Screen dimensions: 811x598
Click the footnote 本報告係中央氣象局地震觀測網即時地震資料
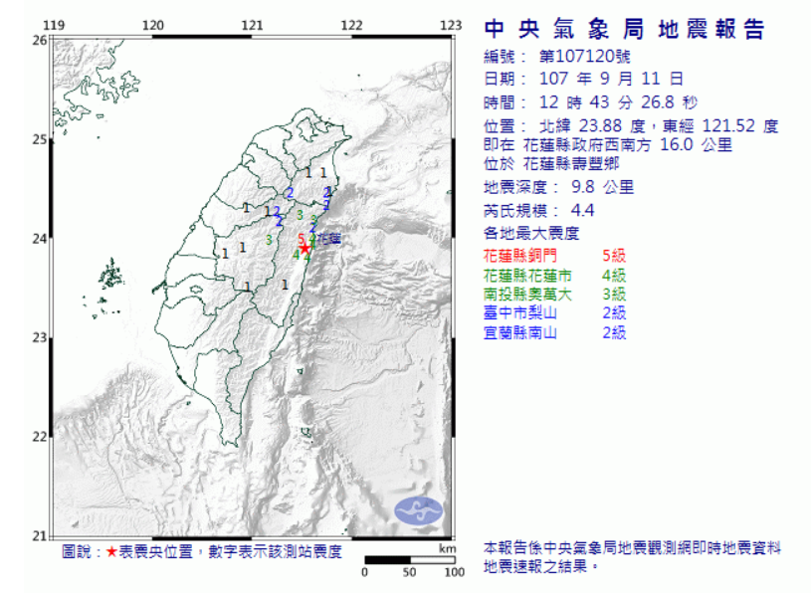[x=632, y=548]
